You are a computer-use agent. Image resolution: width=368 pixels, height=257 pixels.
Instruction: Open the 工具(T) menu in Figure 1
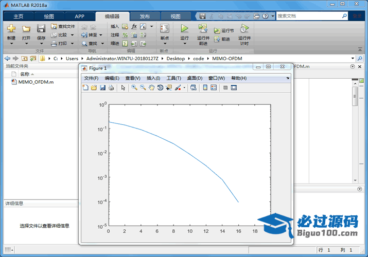pyautogui.click(x=173, y=78)
